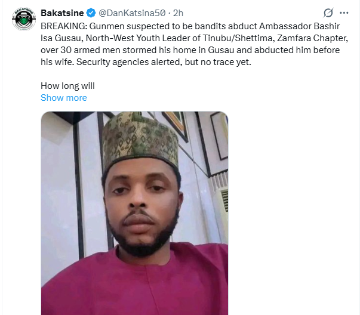This screenshot has height=315, width=360.
Task: Click the "How long will" text line
Action: point(68,85)
